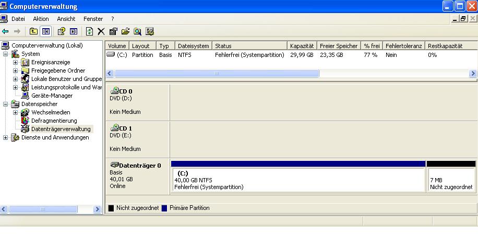Click the magnifying glass Search toolbar icon
Image resolution: width=478 pixels, height=235 pixels.
tap(137, 31)
